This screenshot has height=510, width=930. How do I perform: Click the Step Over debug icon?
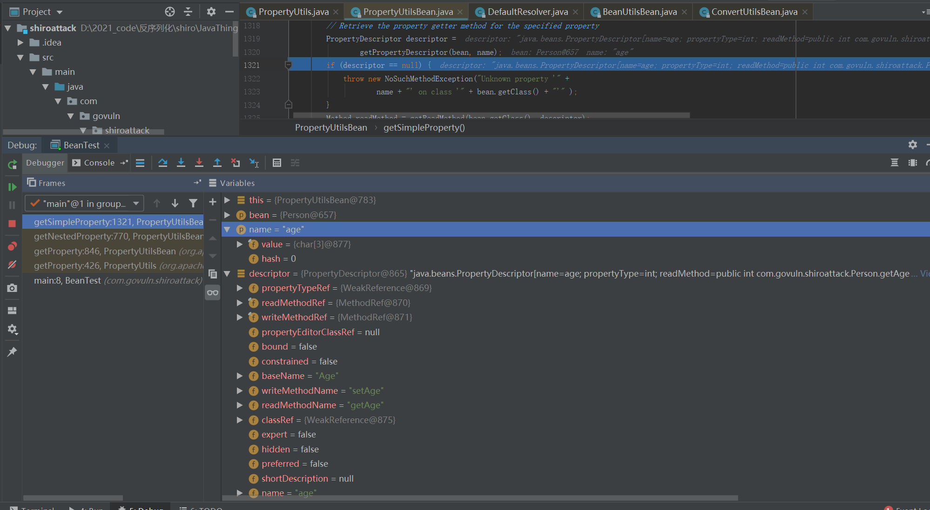pos(162,163)
